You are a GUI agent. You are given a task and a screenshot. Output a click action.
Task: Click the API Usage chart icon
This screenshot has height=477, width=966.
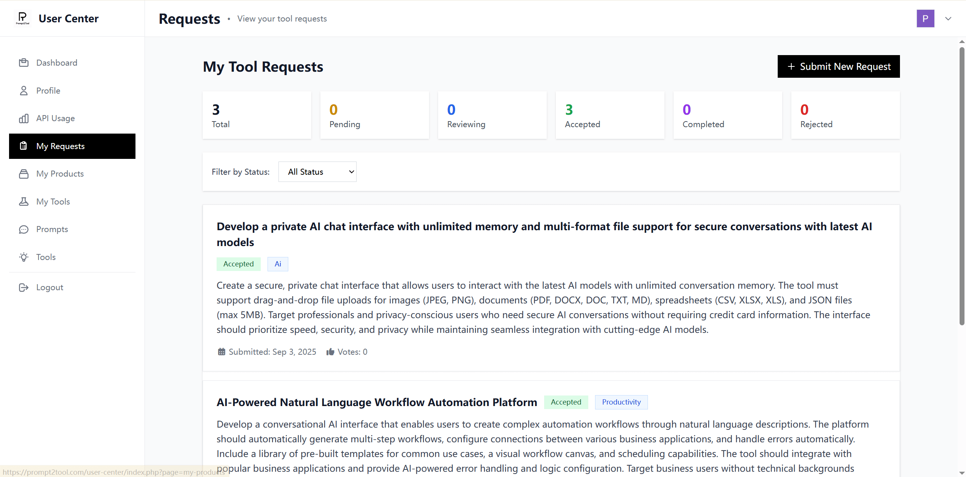tap(24, 118)
